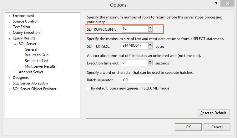Click the Reset to Default button
This screenshot has height=138, width=237.
[x=214, y=113]
